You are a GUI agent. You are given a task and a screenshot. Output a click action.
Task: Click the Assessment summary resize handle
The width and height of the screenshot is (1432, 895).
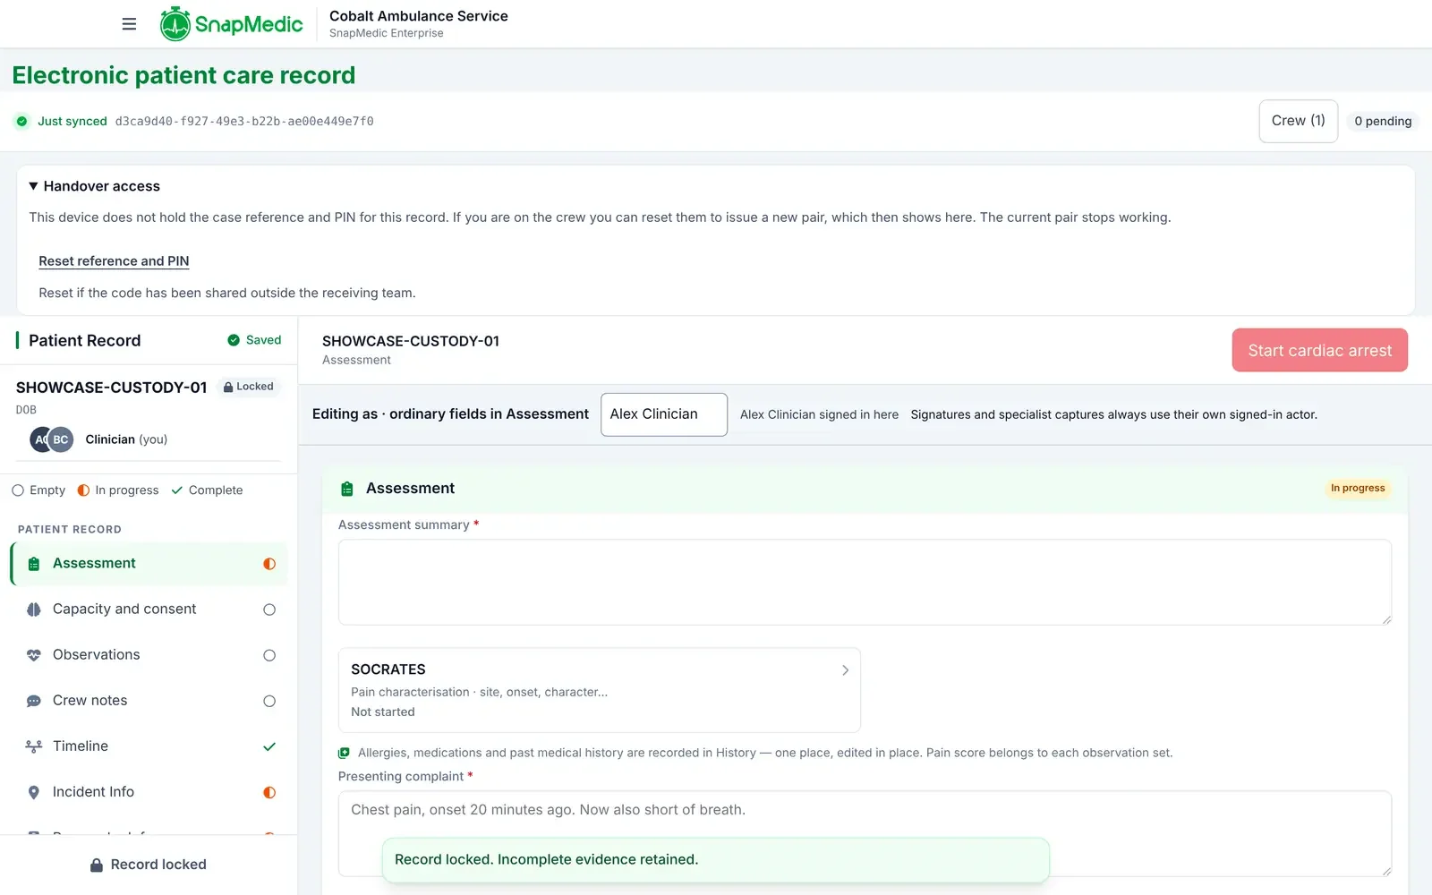click(1386, 620)
